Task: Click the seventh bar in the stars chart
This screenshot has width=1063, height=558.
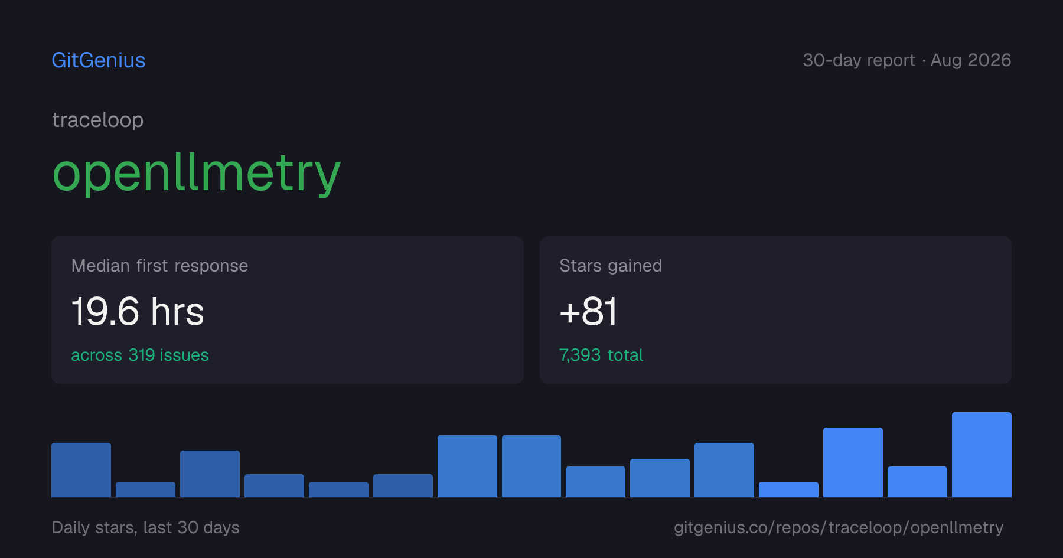Action: 467,466
